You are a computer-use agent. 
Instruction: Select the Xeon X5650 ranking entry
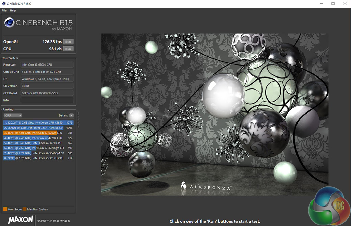38,122
